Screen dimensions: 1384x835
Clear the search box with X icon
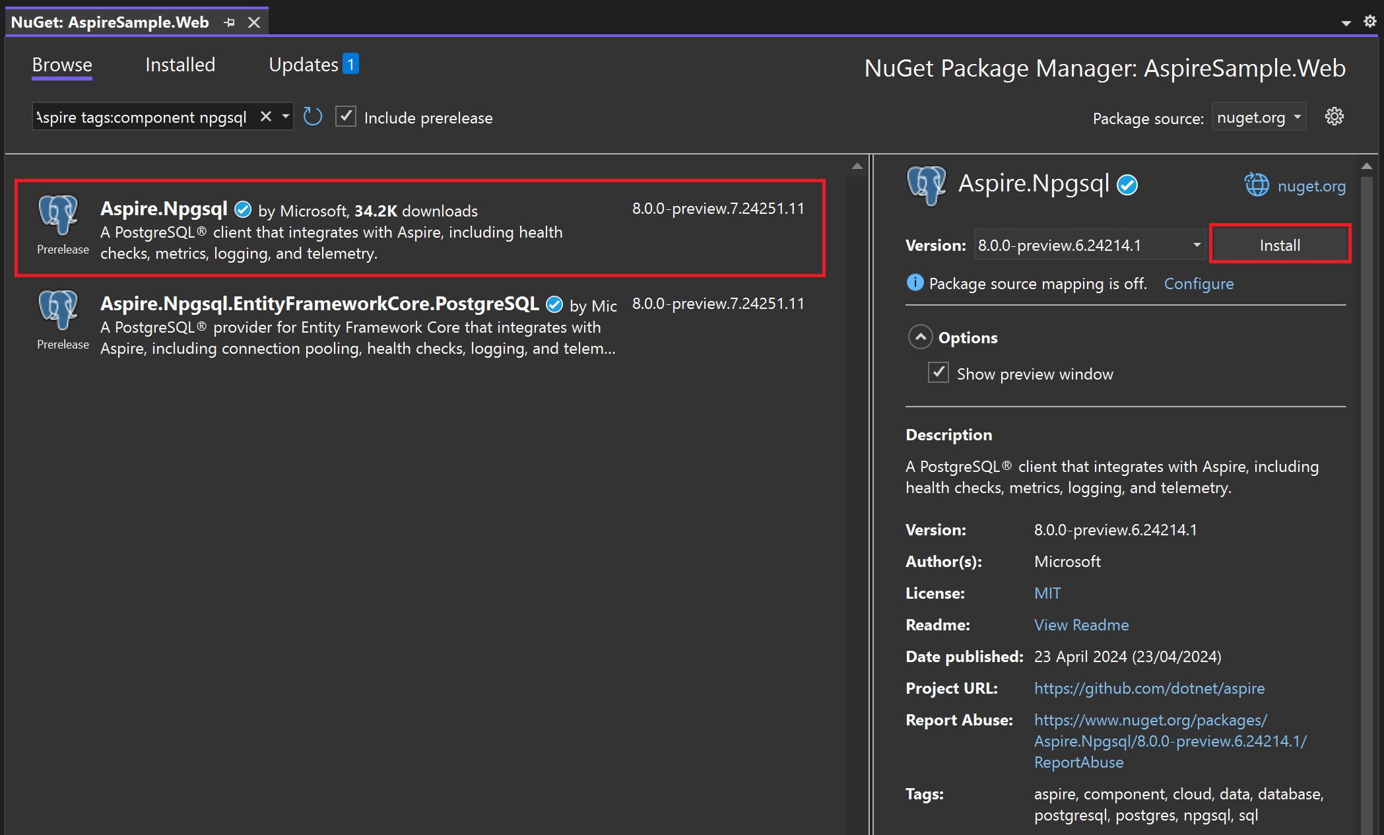[266, 117]
